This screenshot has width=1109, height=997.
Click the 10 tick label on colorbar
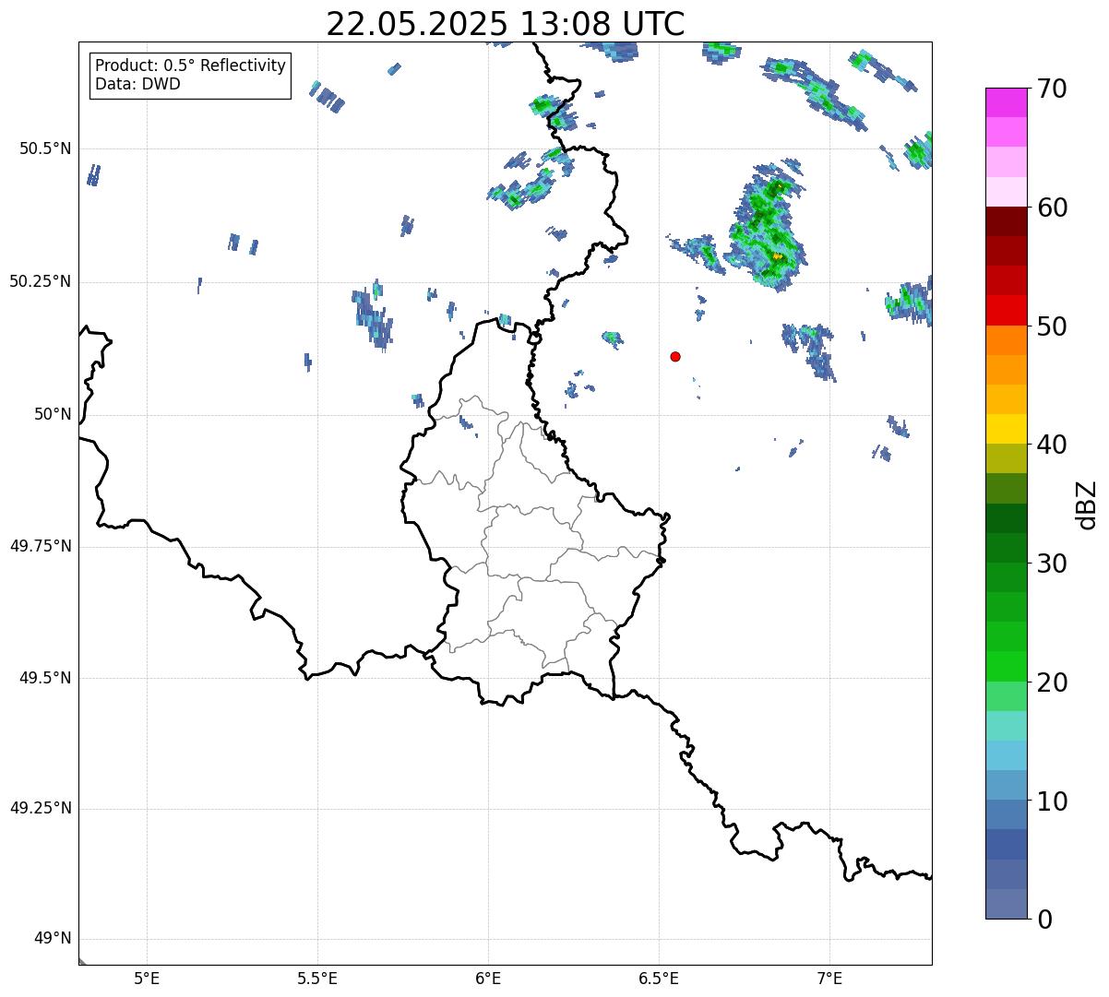click(x=1052, y=801)
